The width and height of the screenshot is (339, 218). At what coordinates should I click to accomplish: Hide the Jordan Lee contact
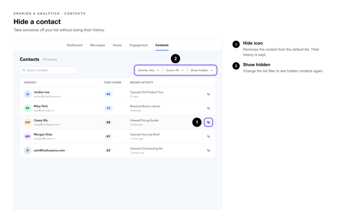[x=208, y=94]
